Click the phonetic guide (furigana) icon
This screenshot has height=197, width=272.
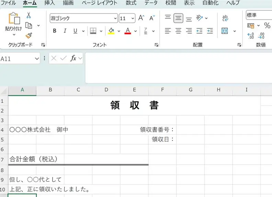(x=146, y=31)
